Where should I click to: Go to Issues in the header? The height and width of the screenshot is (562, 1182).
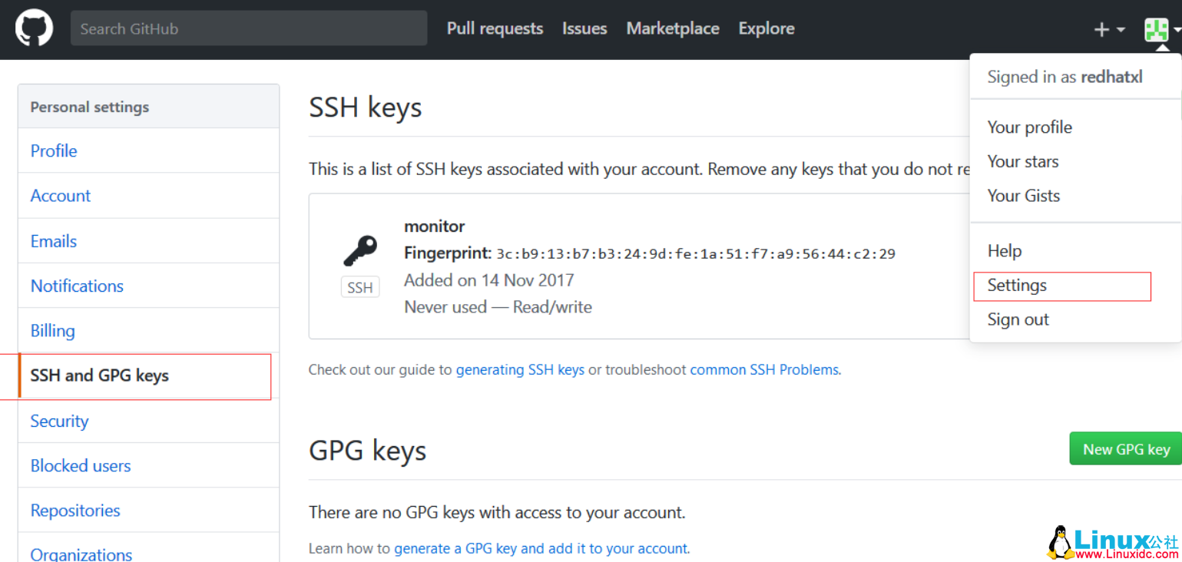pos(584,28)
